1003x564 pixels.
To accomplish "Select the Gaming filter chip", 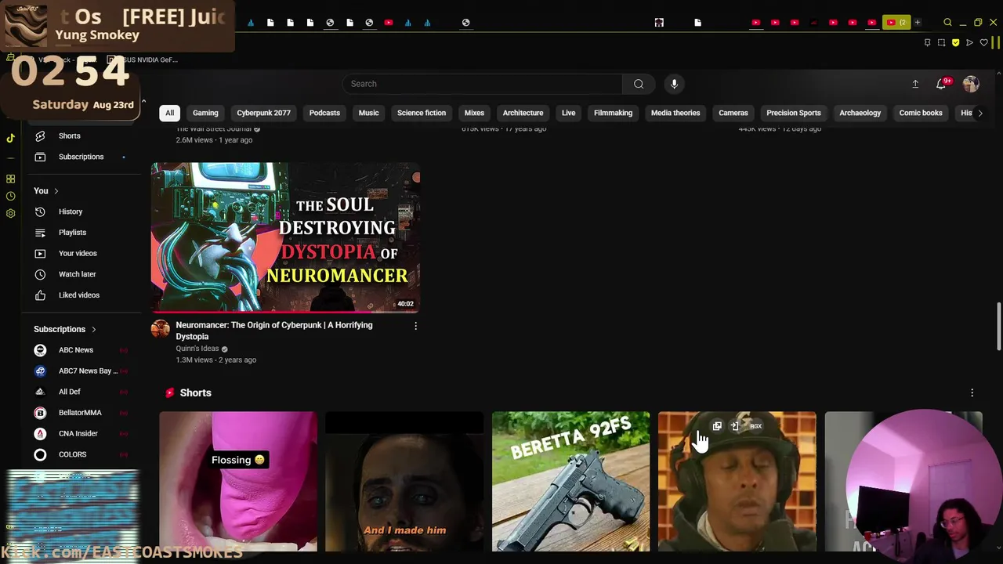I will point(205,113).
